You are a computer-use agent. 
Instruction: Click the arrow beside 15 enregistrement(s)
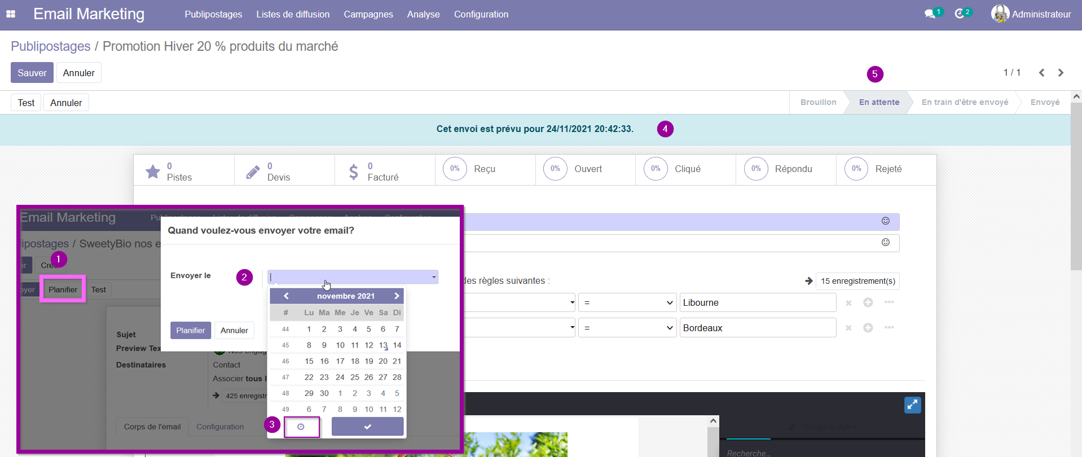808,281
